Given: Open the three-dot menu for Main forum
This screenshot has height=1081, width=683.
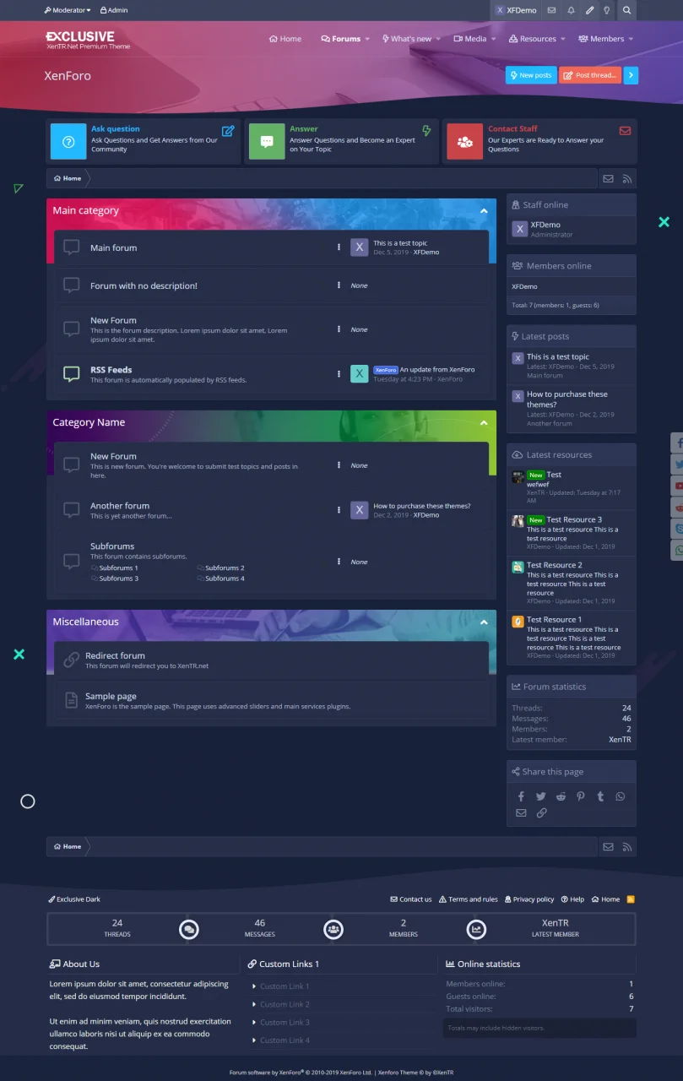Looking at the screenshot, I should tap(339, 247).
